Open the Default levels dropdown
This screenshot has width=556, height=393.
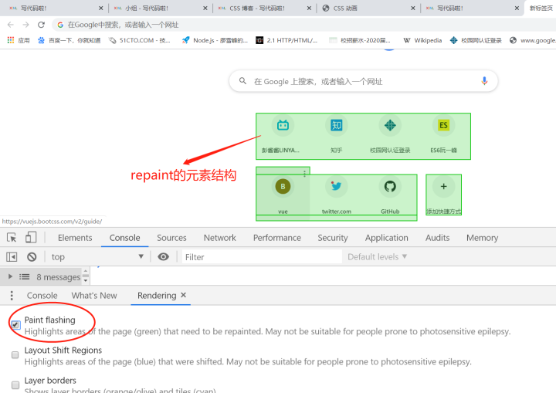(377, 257)
